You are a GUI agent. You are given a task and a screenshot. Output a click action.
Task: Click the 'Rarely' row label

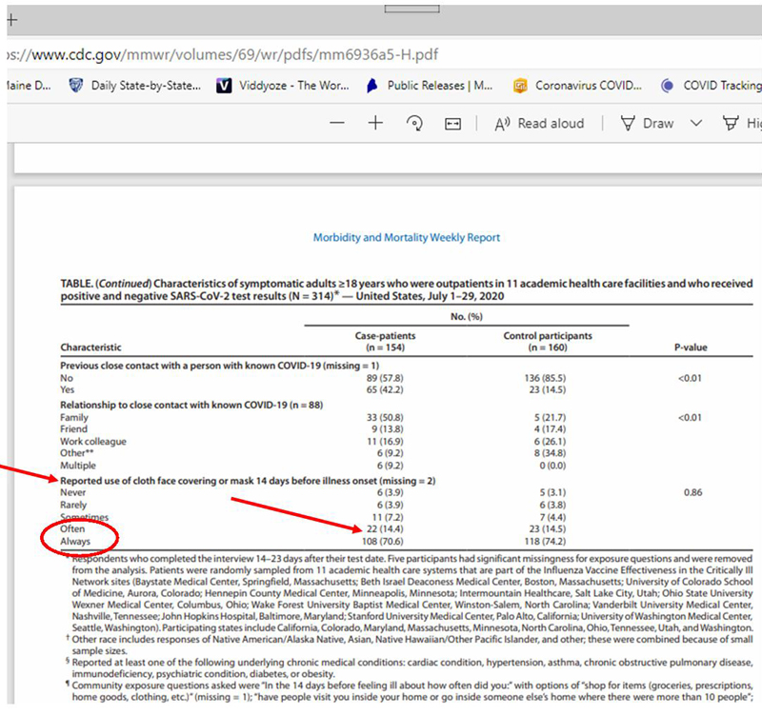pyautogui.click(x=73, y=506)
